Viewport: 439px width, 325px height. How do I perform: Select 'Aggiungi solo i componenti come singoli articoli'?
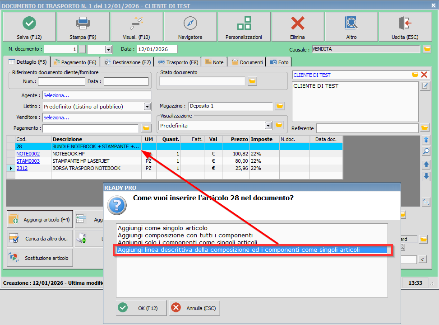coord(187,242)
